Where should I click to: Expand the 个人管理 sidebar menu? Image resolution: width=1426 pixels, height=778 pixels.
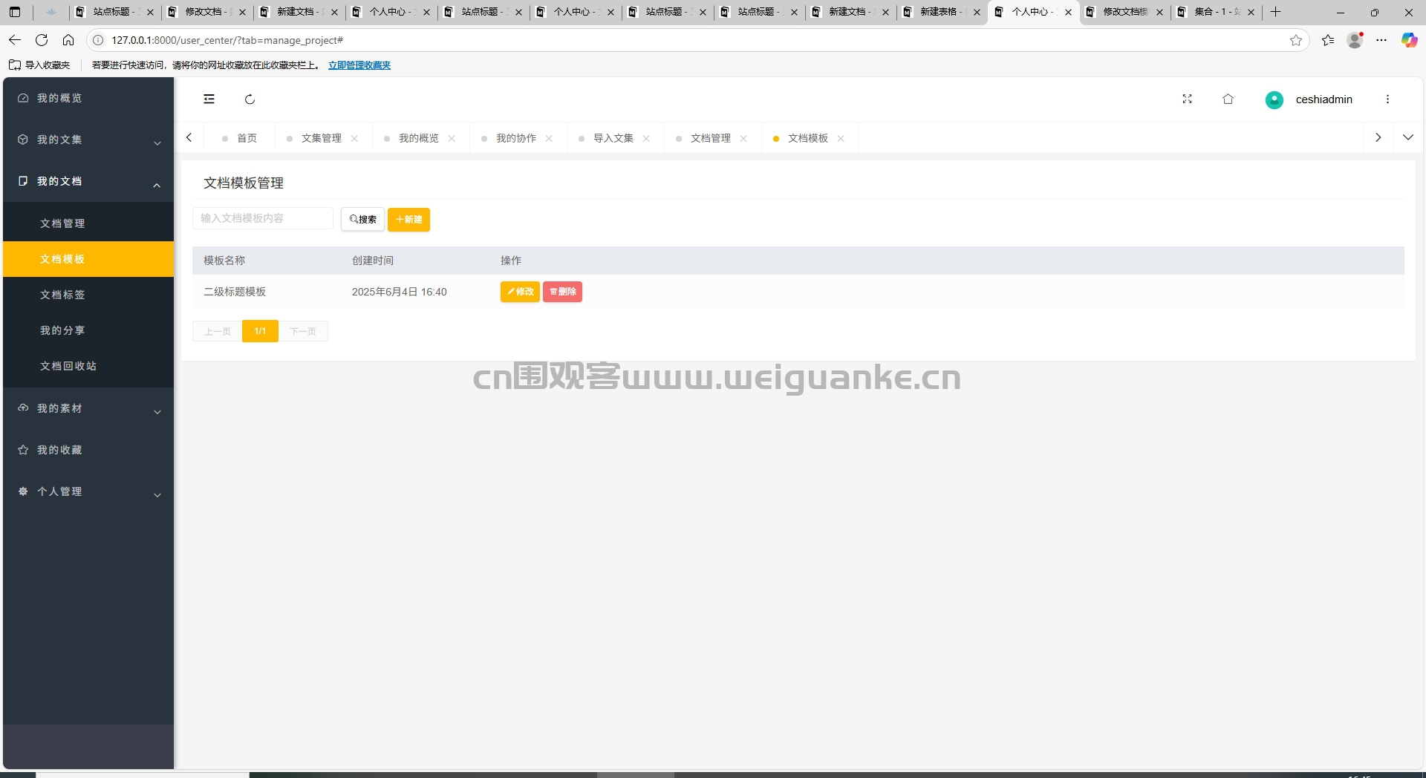88,491
